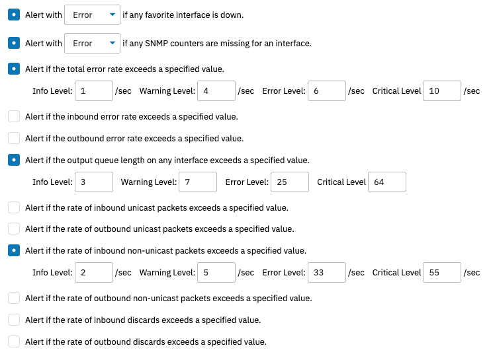
Task: Disable the inbound non-unicast packets alert
Action: [x=14, y=250]
